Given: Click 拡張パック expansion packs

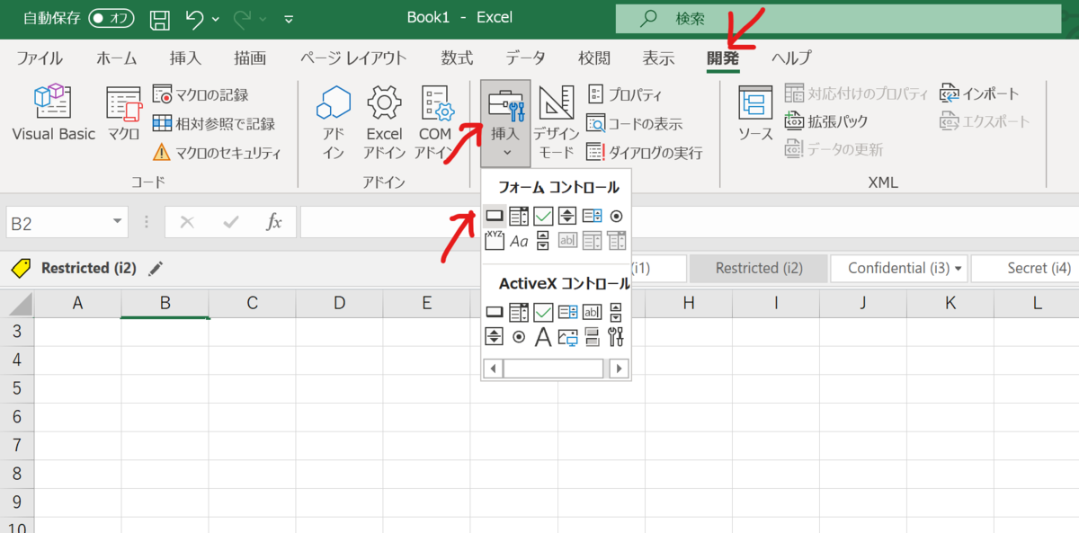Looking at the screenshot, I should [x=826, y=121].
